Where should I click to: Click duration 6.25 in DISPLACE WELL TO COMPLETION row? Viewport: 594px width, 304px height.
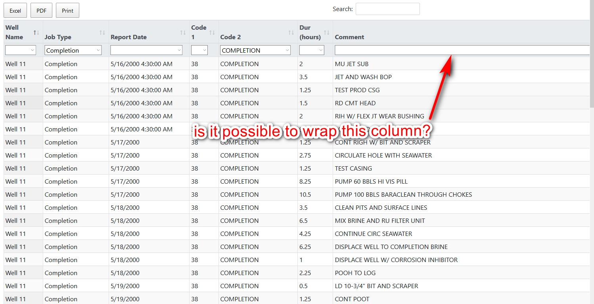point(305,247)
